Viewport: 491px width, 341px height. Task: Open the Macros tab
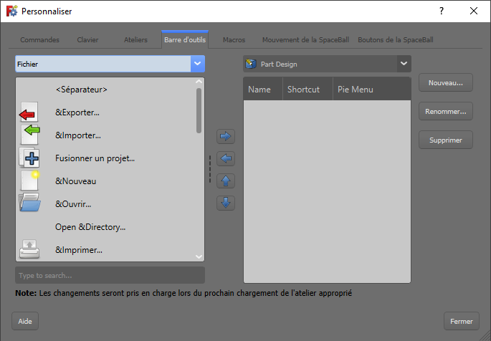234,40
